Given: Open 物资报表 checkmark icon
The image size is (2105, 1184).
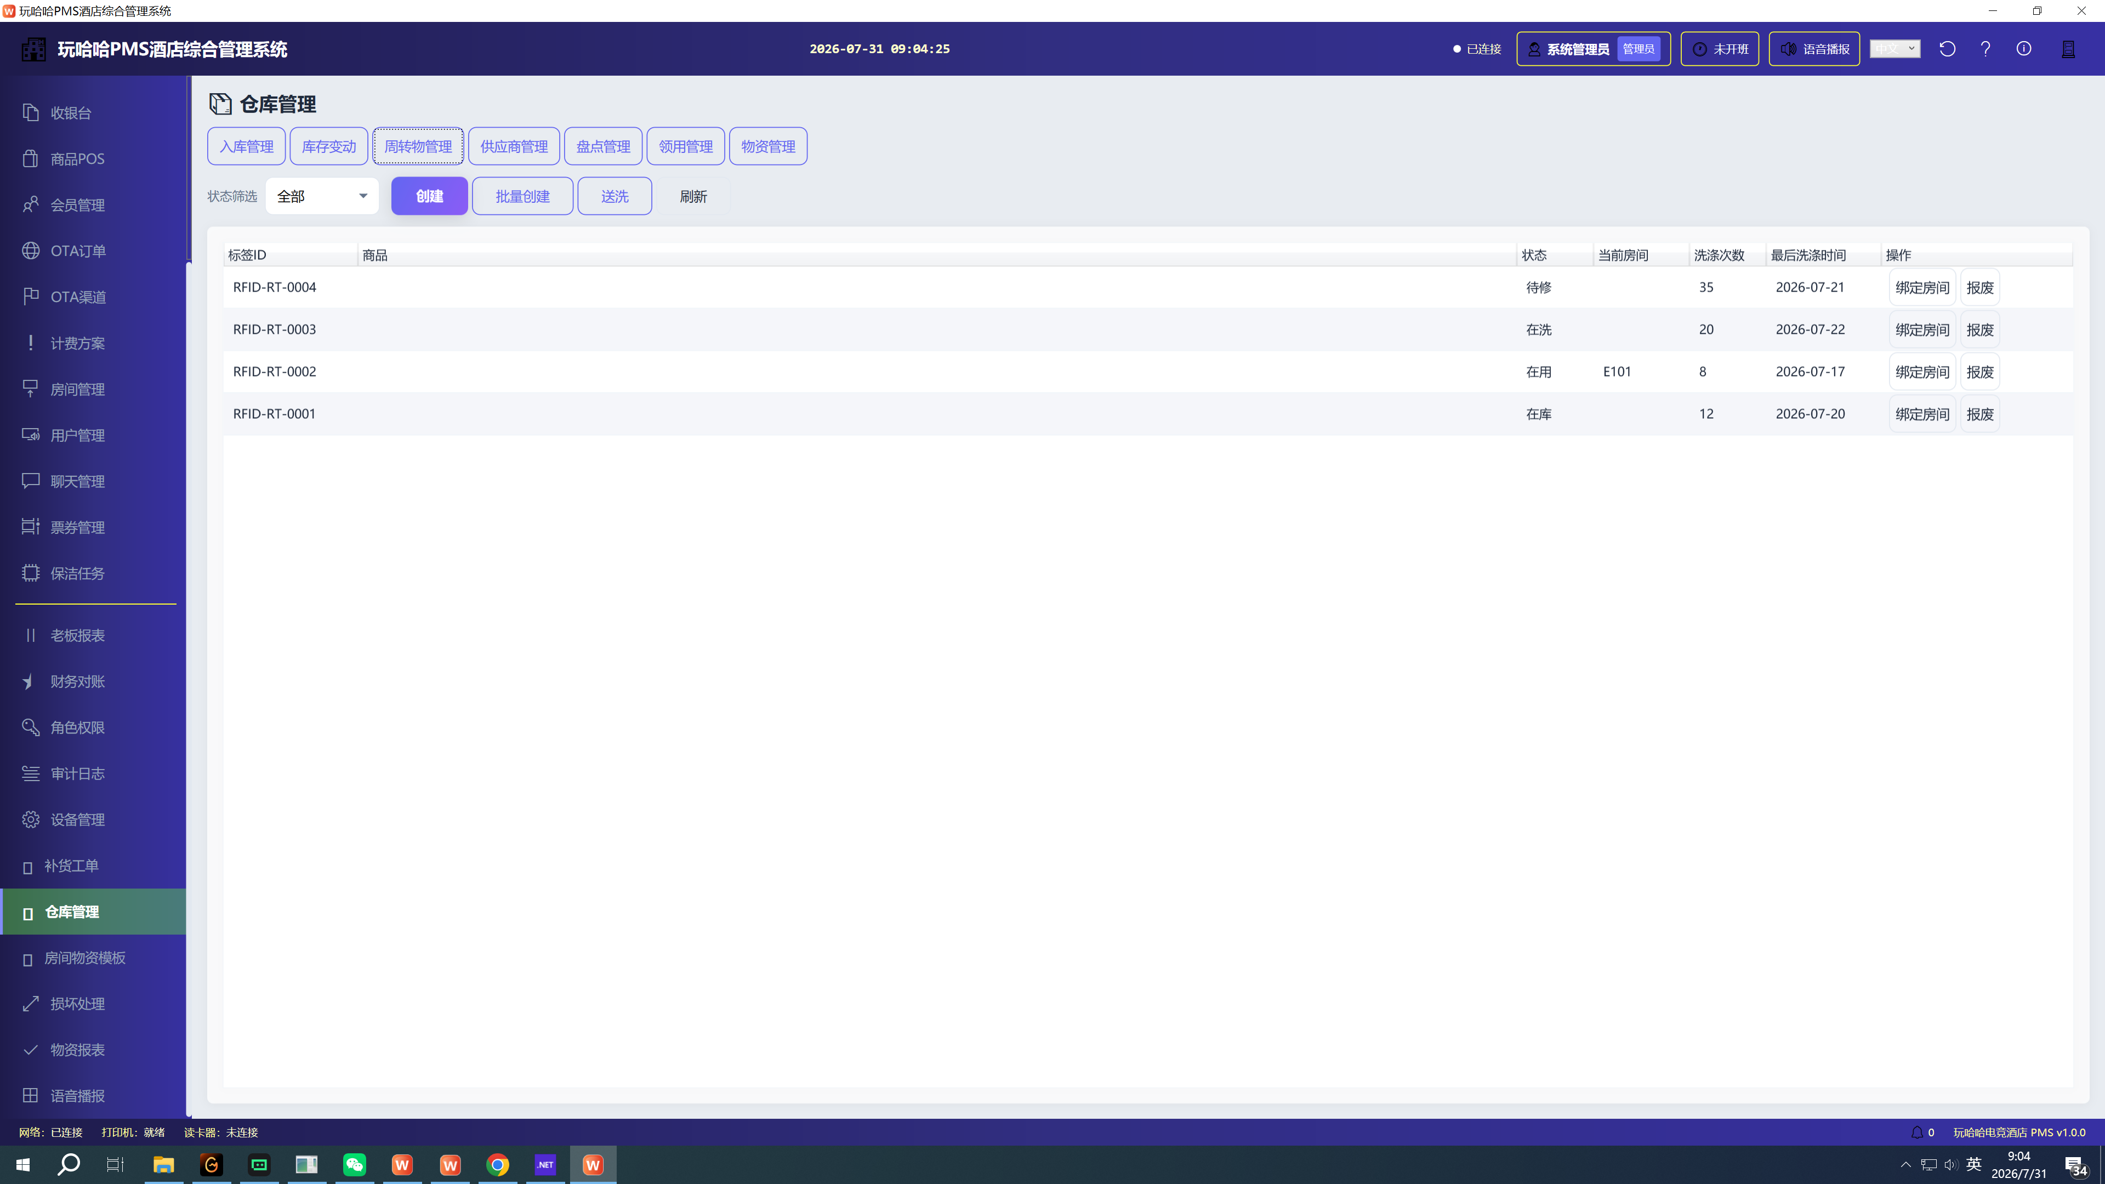Looking at the screenshot, I should [30, 1050].
